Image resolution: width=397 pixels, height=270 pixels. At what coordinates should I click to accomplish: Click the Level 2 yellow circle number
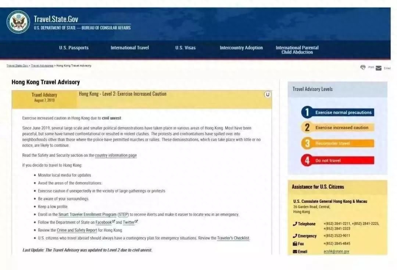point(307,128)
